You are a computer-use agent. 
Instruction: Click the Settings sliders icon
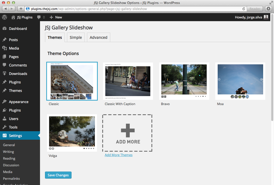(4, 135)
